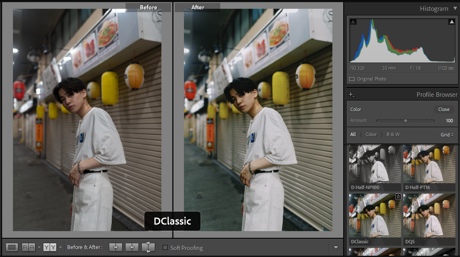This screenshot has width=460, height=257.
Task: Close the Profile Browser
Action: (x=444, y=109)
